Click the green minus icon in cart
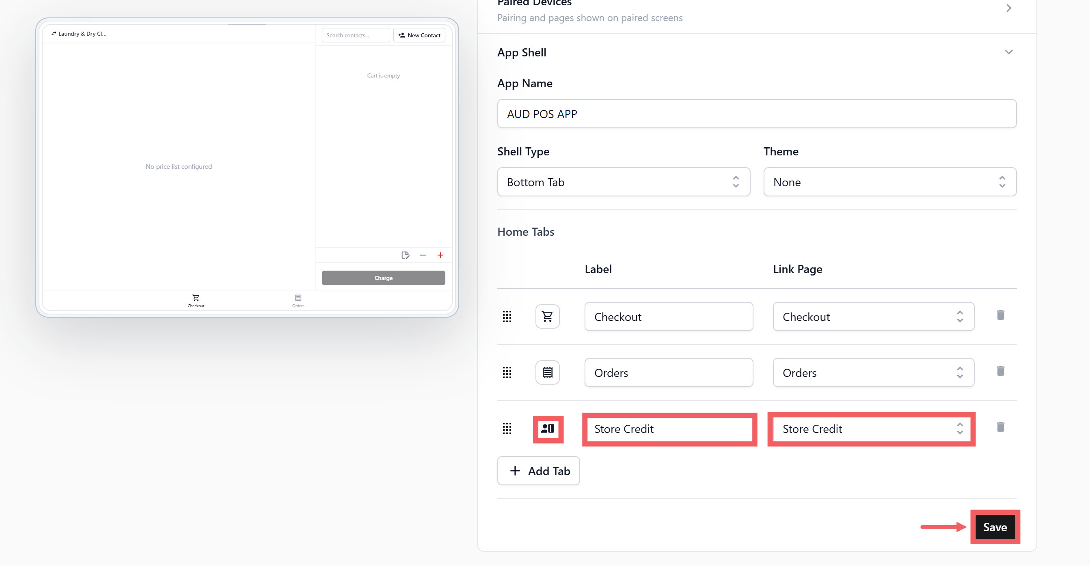This screenshot has width=1090, height=566. pyautogui.click(x=423, y=255)
